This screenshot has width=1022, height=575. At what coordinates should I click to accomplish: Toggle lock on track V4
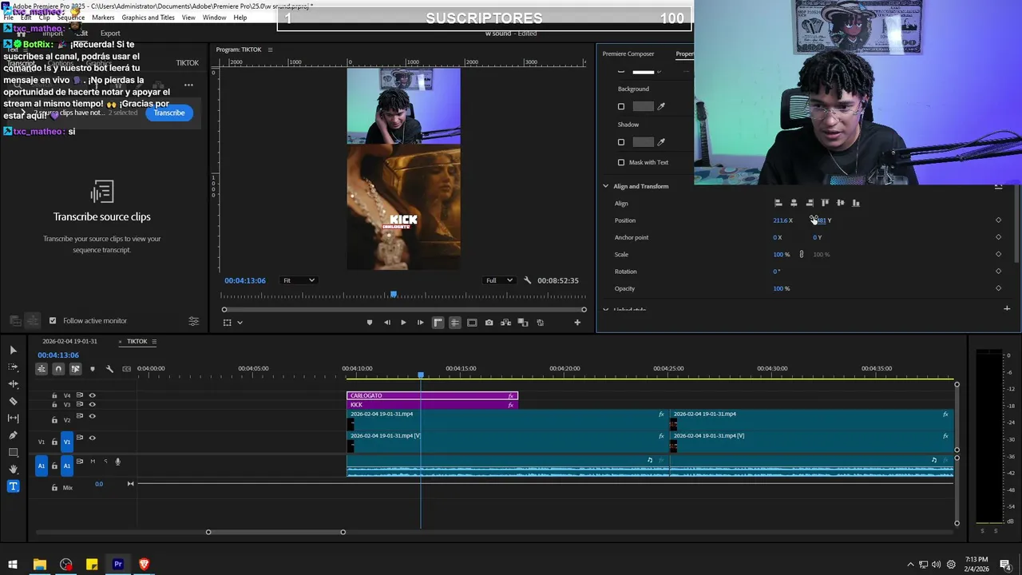[54, 395]
